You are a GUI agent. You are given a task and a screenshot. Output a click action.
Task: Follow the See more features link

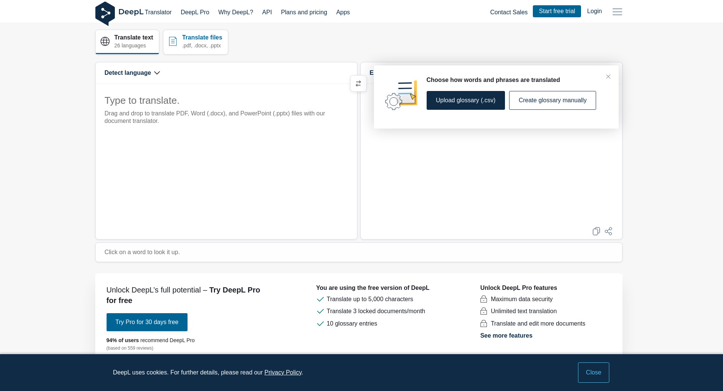click(506, 336)
